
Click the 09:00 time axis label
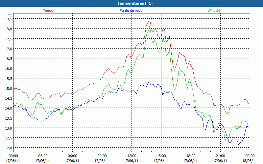coord(102,156)
